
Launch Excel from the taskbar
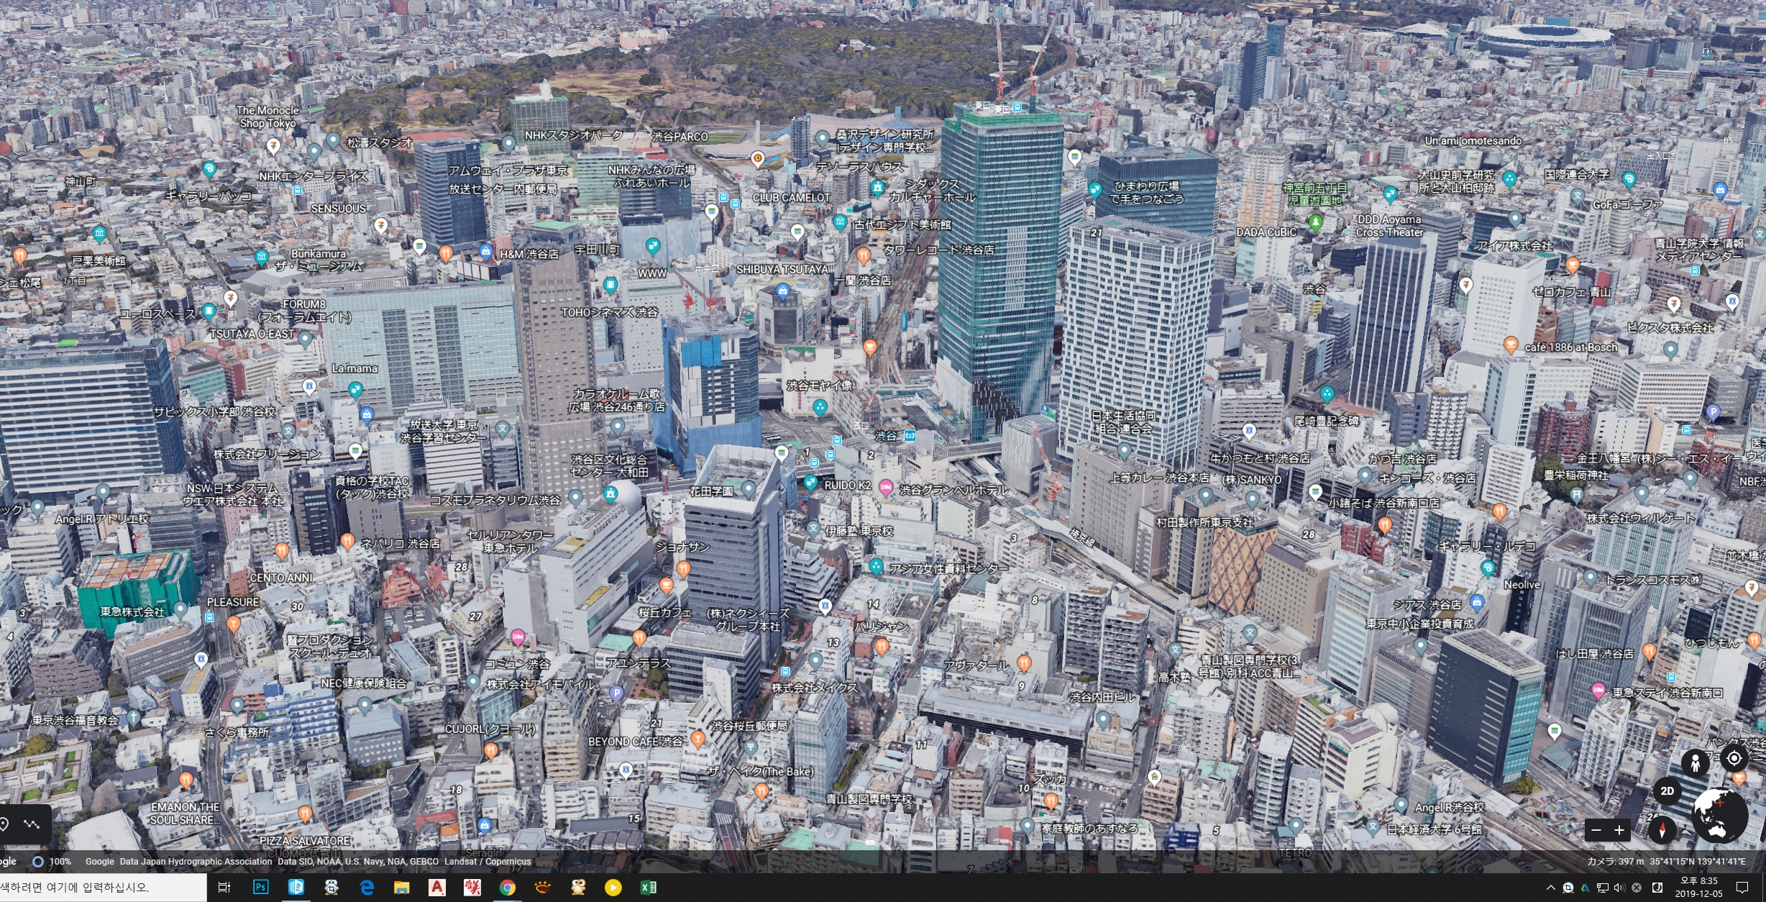click(648, 888)
